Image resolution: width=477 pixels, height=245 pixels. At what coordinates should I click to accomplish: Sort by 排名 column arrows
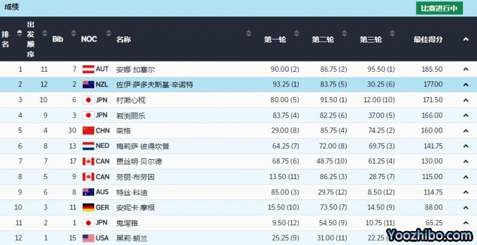[x=20, y=33]
